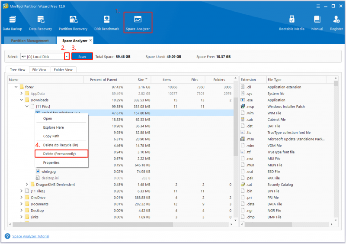Collapse the Downloads folder node

pyautogui.click(x=21, y=100)
